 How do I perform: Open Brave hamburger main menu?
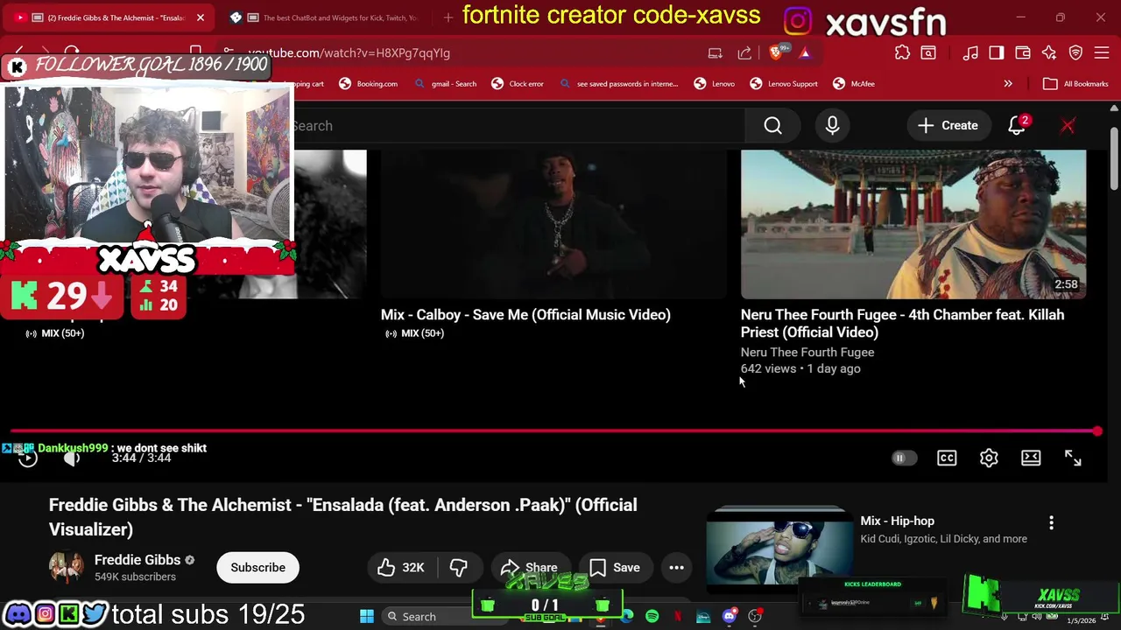point(1102,52)
